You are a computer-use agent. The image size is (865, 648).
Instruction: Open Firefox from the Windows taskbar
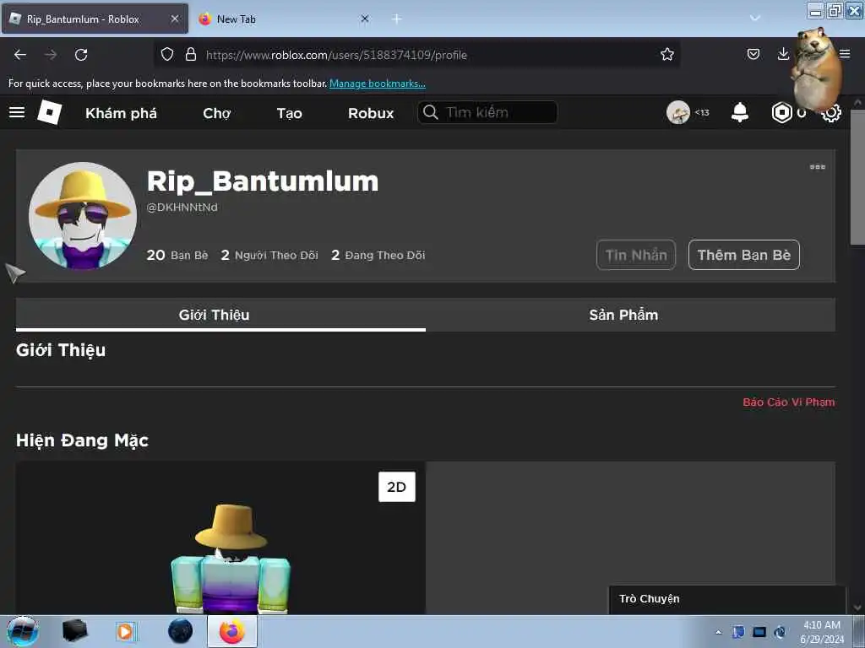(x=231, y=631)
